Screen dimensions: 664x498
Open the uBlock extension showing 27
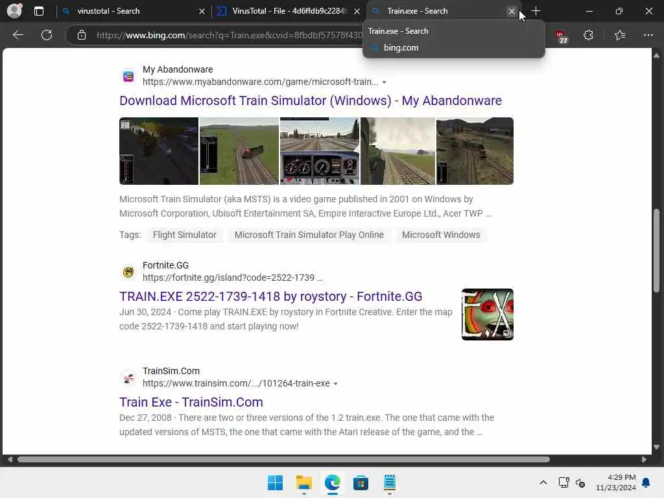[x=561, y=36]
